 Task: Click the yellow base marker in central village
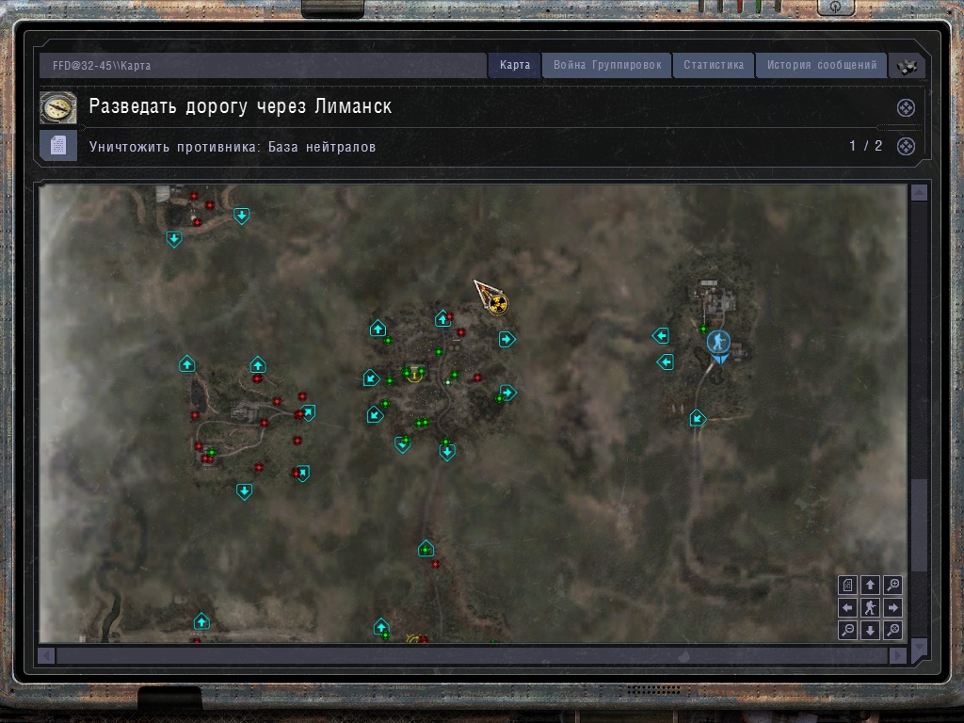tap(415, 375)
